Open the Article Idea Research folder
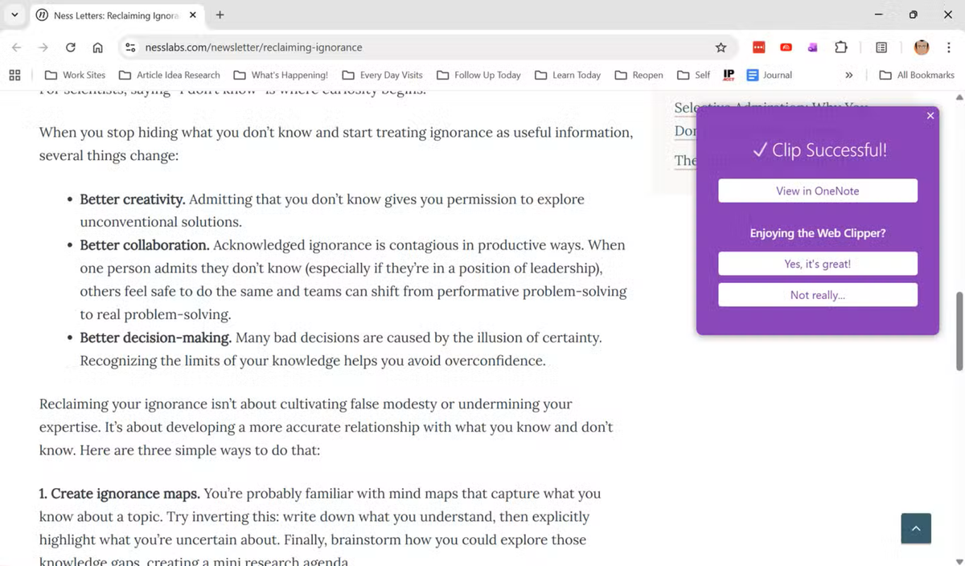 click(170, 75)
